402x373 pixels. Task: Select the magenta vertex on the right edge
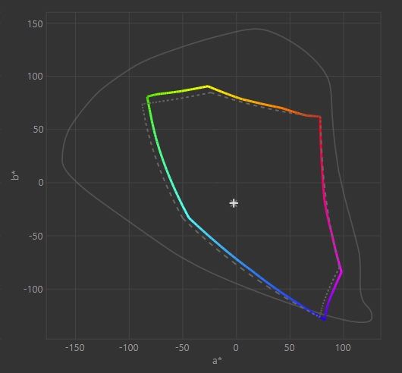pyautogui.click(x=341, y=271)
